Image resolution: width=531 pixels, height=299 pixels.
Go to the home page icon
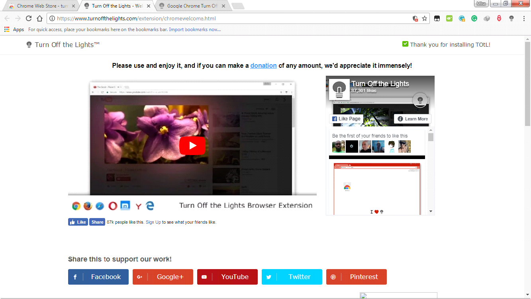click(39, 18)
